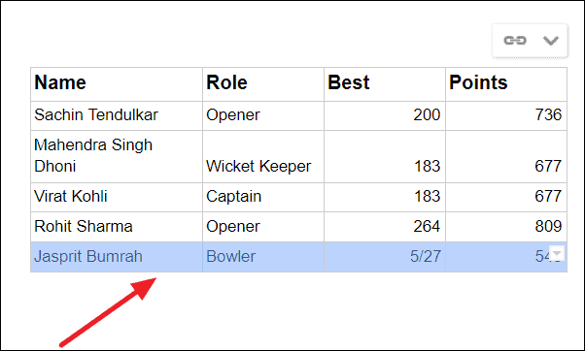Click the 264 best score cell
The width and height of the screenshot is (585, 351).
click(385, 227)
